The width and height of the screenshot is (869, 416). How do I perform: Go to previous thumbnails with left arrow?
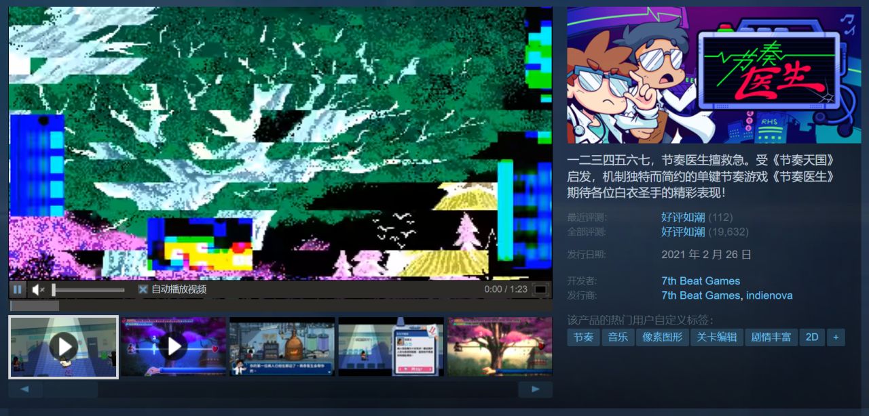coord(25,390)
